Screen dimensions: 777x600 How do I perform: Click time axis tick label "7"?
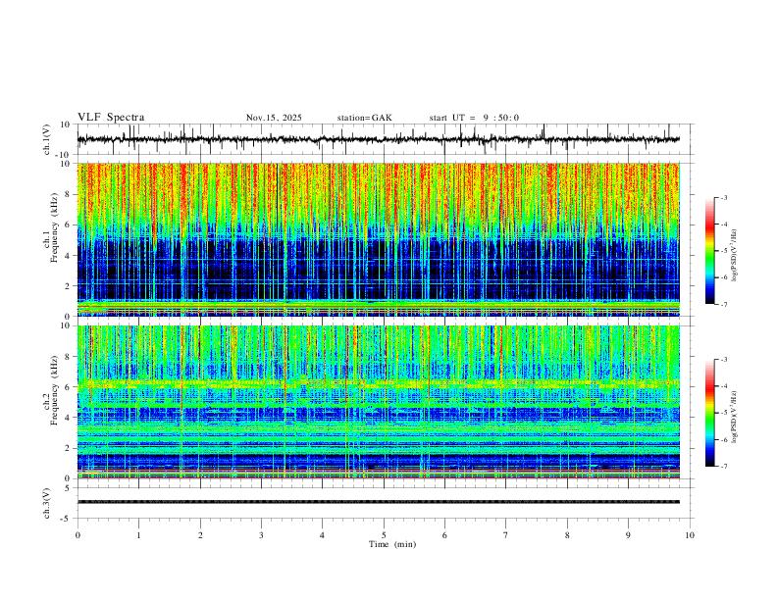(506, 535)
